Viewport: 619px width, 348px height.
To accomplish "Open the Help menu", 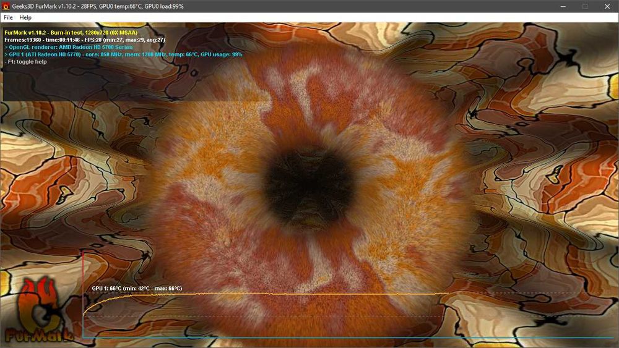I will tap(25, 17).
